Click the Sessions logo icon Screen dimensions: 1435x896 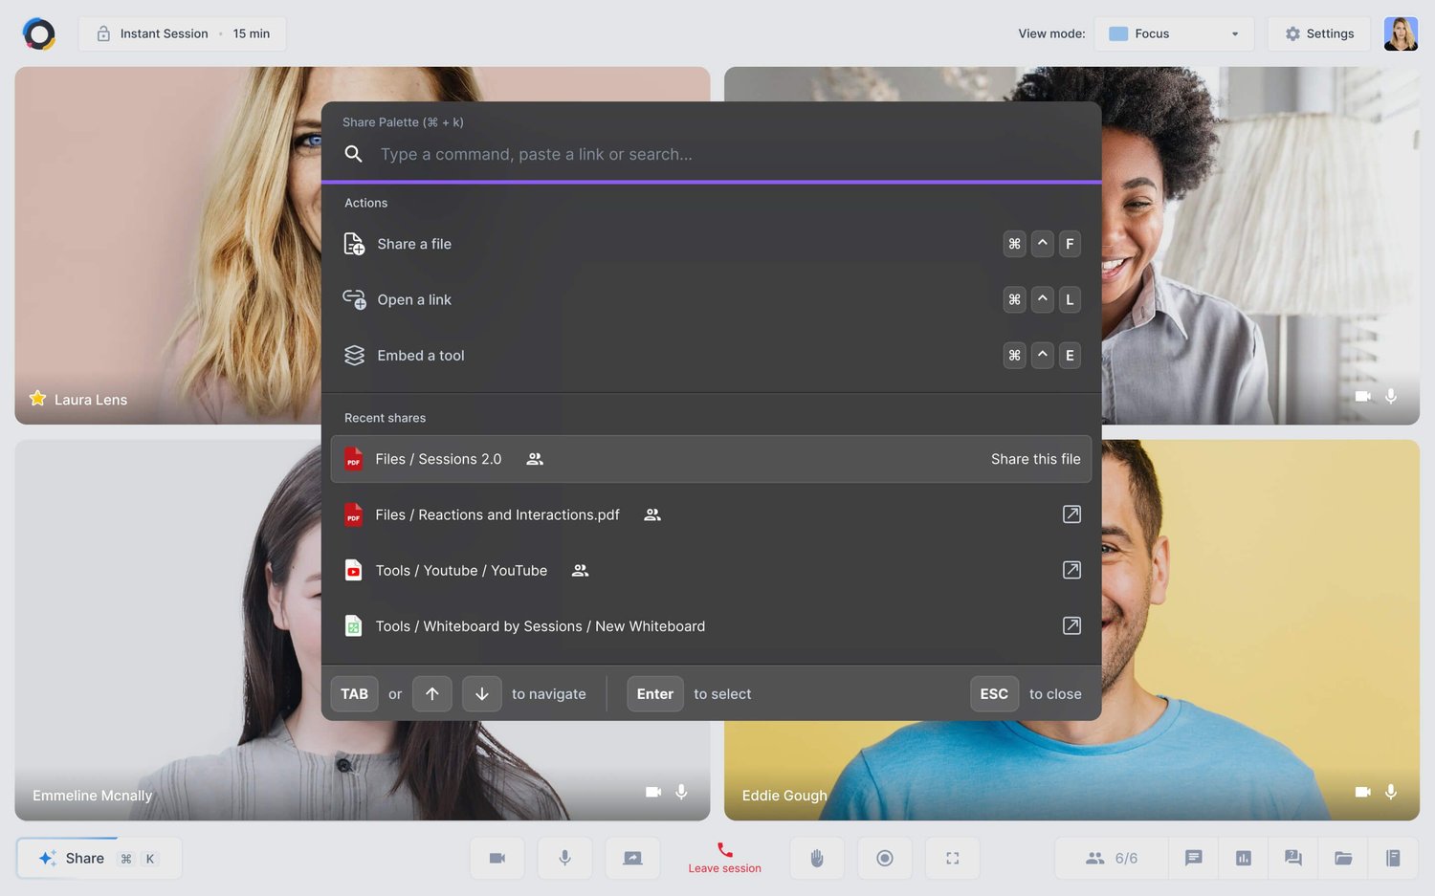tap(39, 33)
